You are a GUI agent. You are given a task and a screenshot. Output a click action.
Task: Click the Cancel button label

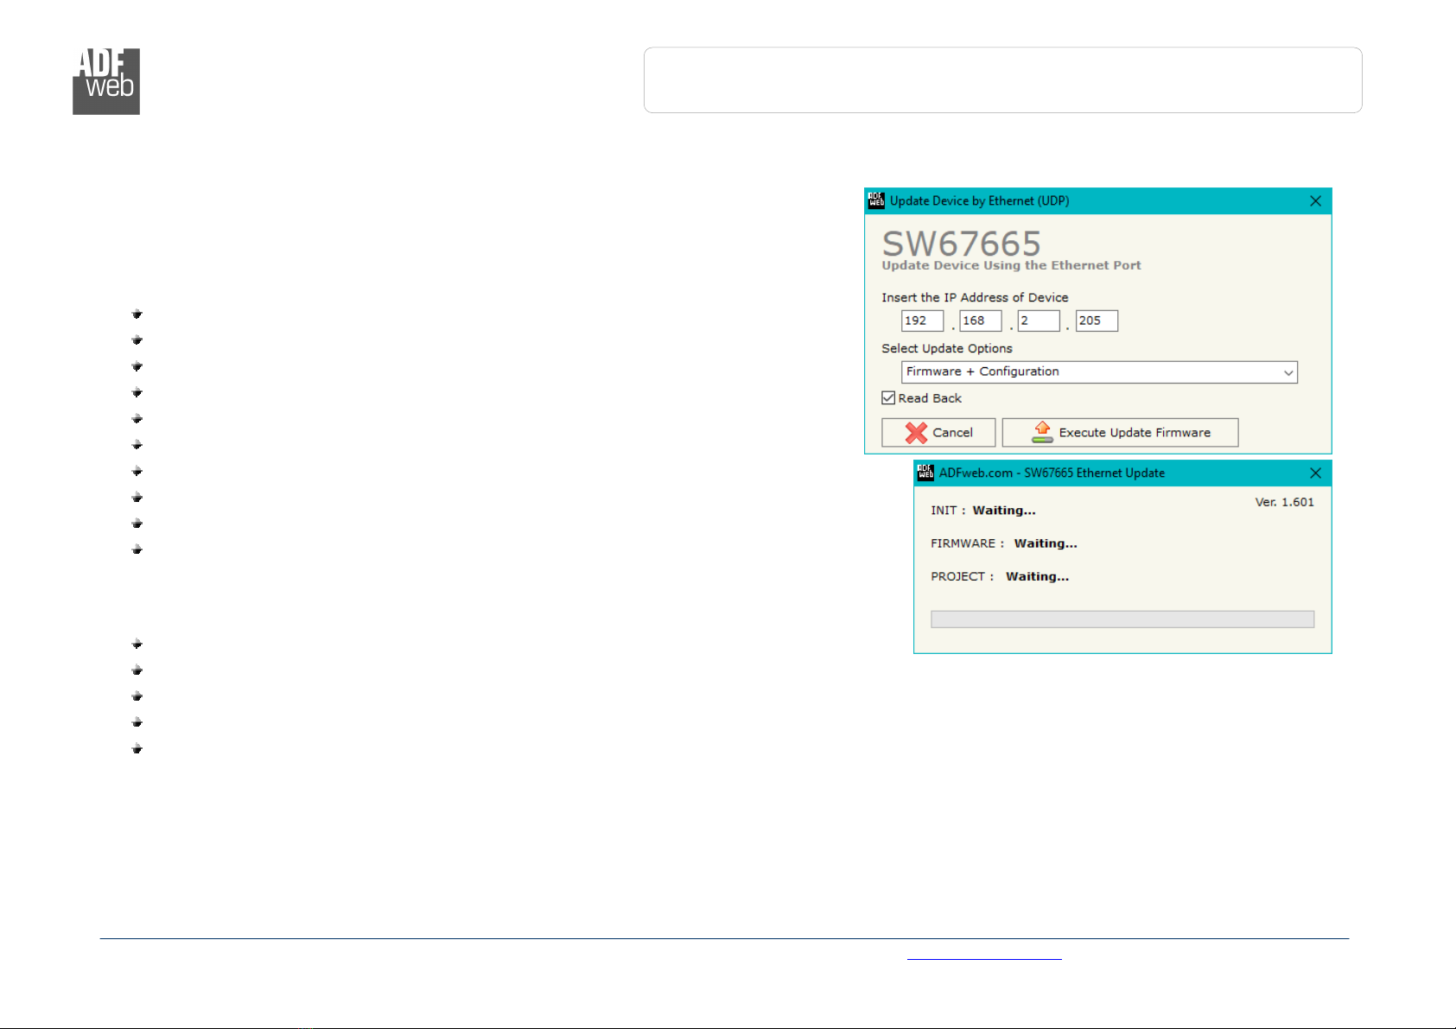(952, 433)
